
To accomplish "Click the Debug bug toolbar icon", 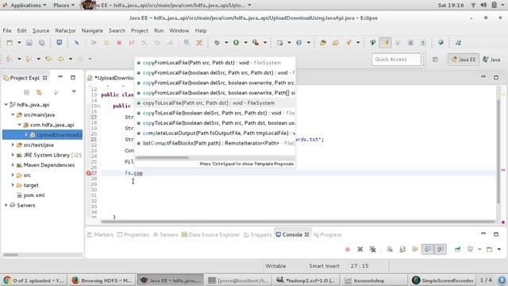I will [x=217, y=42].
